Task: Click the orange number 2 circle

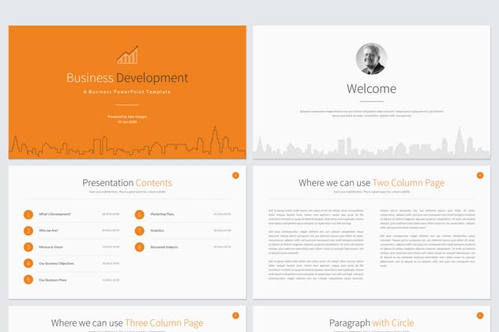Action: [x=28, y=230]
